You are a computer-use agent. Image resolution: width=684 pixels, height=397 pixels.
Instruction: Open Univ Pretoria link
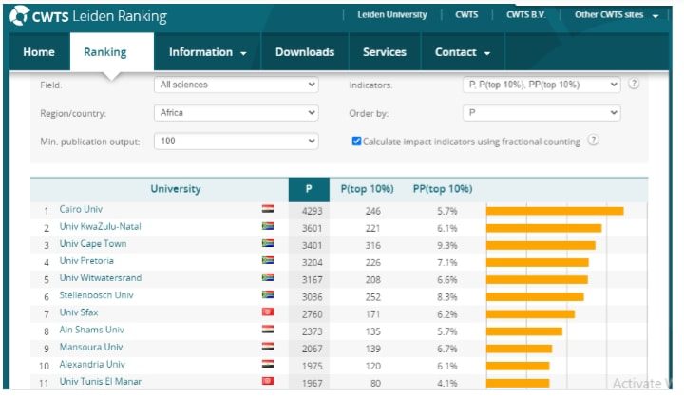click(x=86, y=261)
